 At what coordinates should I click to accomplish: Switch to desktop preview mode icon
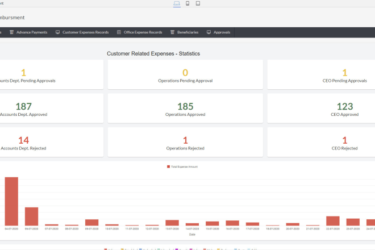pos(177,3)
